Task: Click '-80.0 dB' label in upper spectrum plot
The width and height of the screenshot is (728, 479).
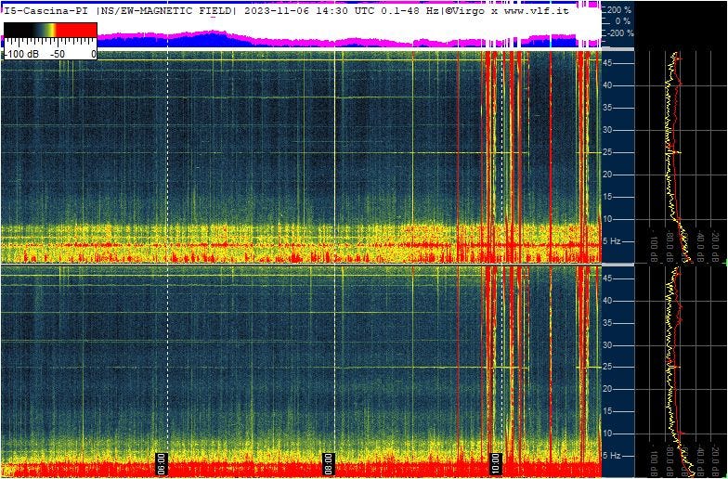Action: click(x=670, y=246)
